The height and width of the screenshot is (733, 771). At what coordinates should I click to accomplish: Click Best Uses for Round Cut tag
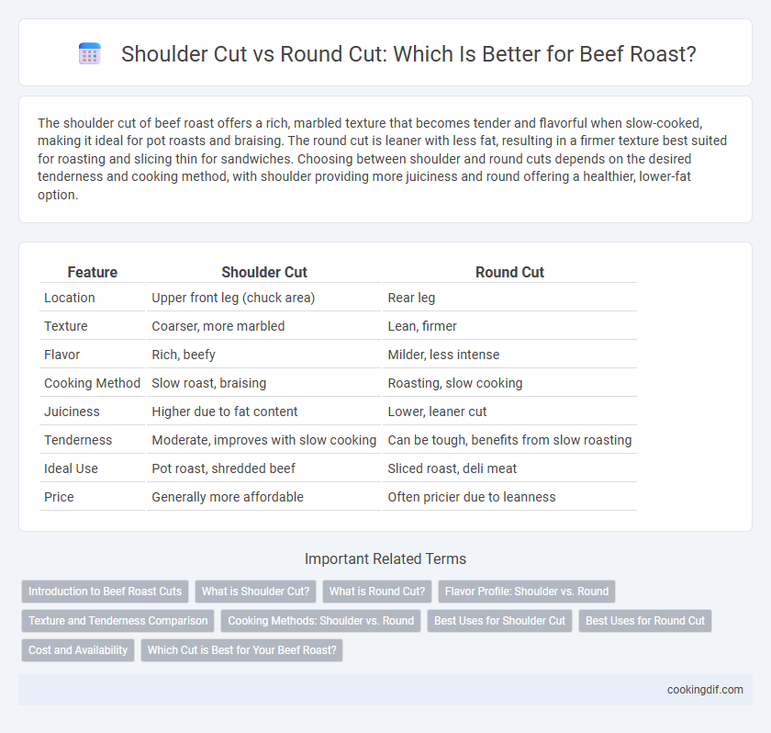coord(645,621)
